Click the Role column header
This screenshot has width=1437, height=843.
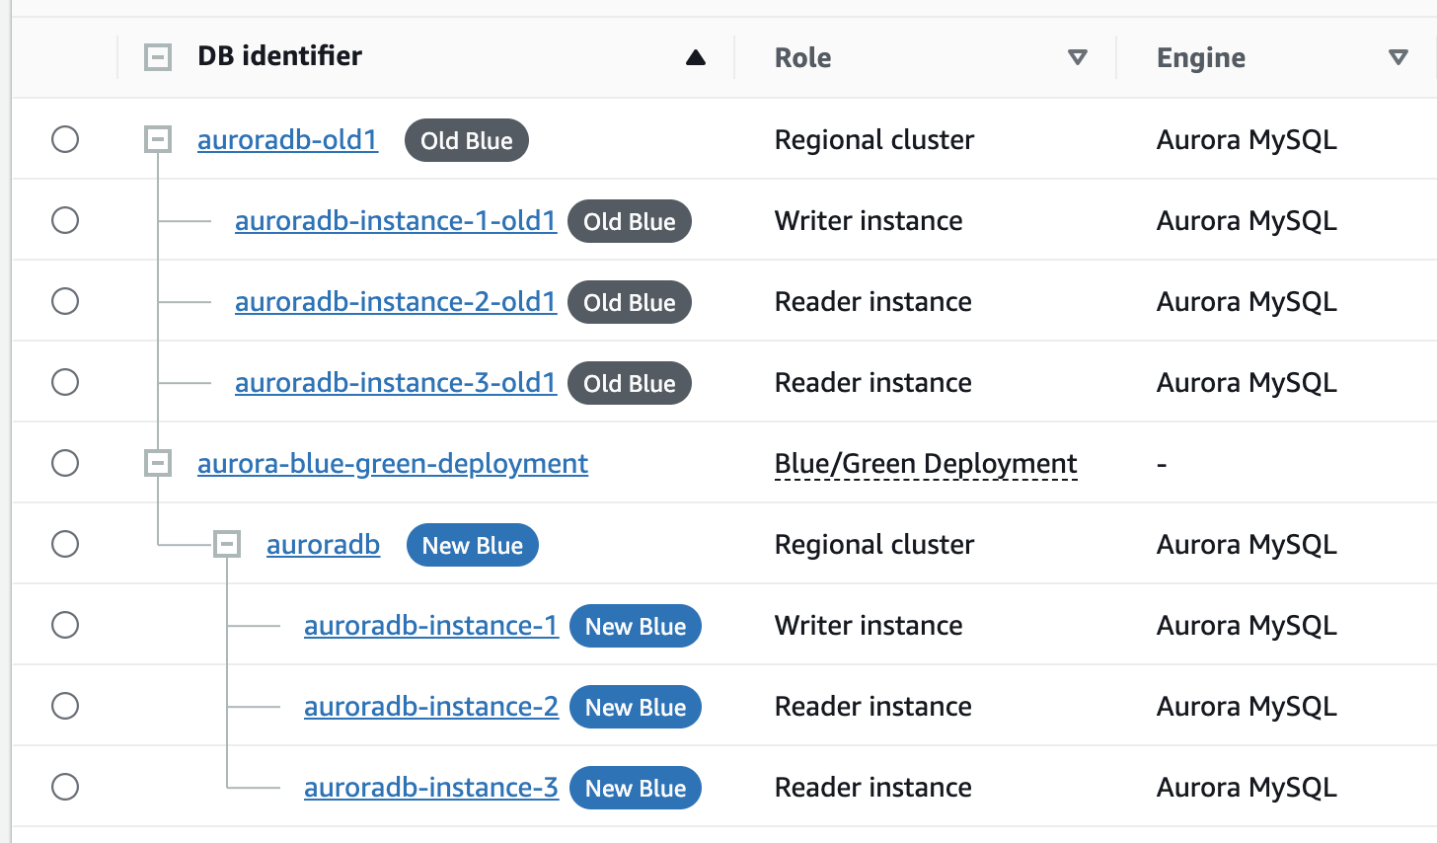802,58
